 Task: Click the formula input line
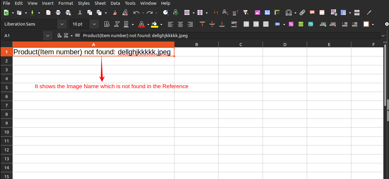[x=208, y=35]
